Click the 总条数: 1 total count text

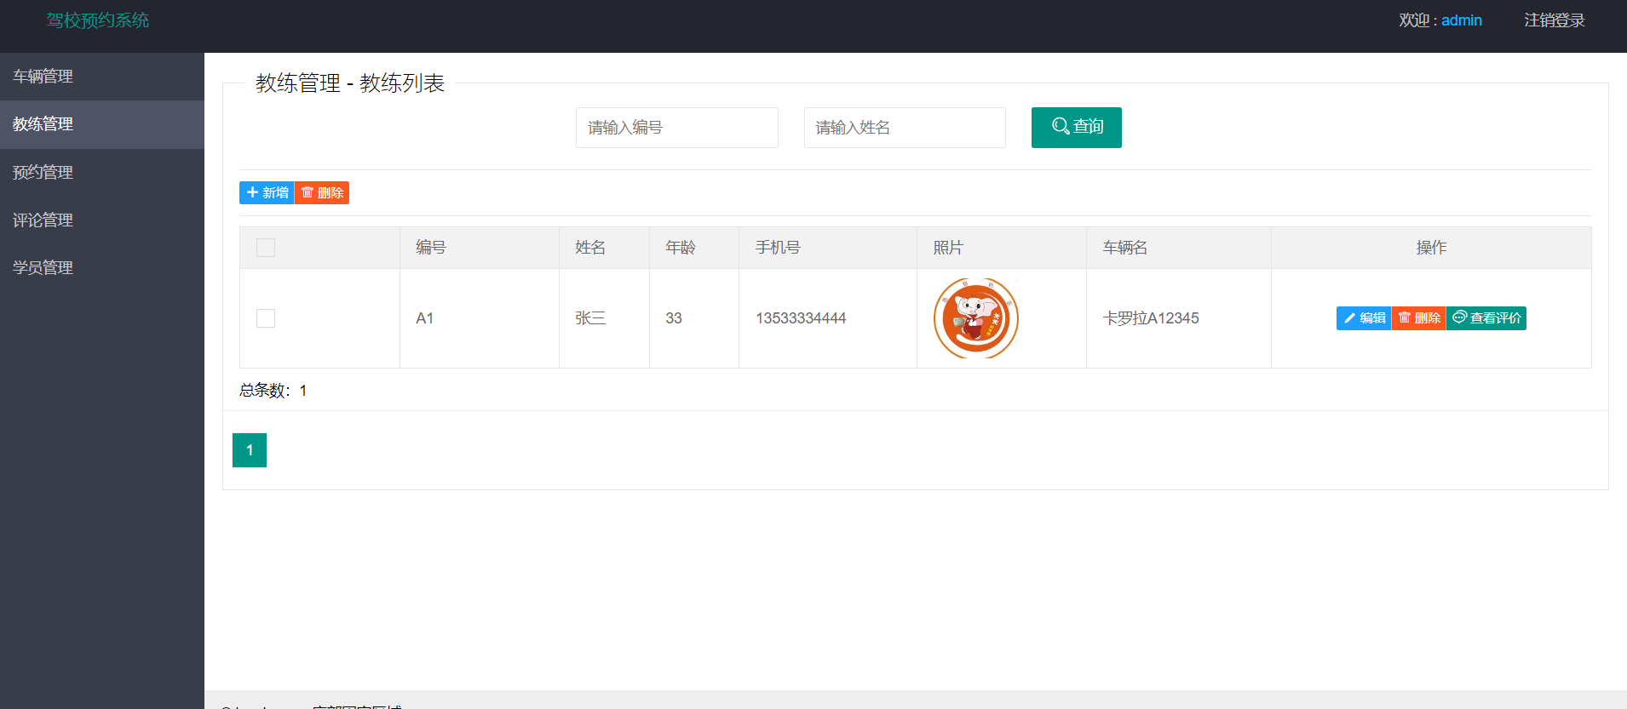pyautogui.click(x=273, y=391)
